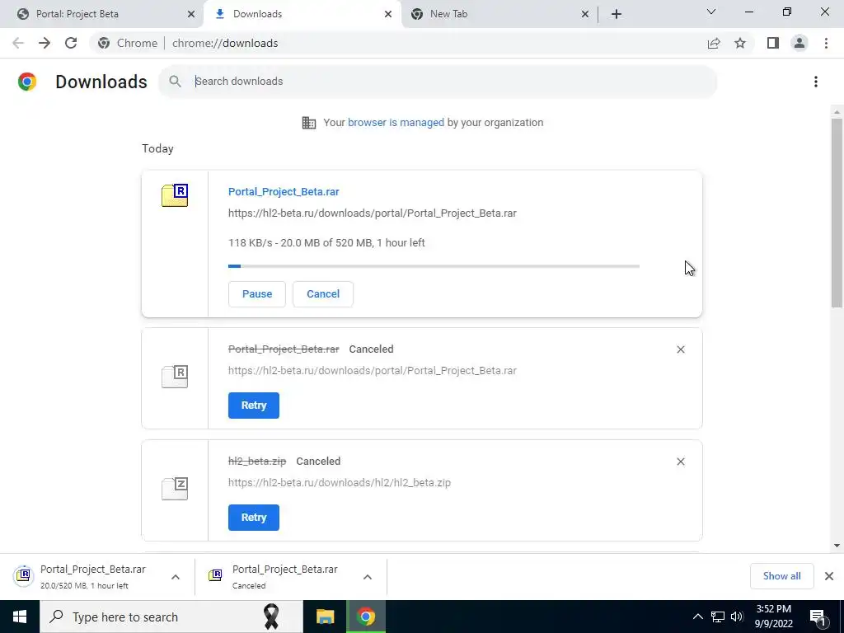Click the greyed ZIP icon of hl2_beta.zip
Screen dimensions: 844x633
175,489
